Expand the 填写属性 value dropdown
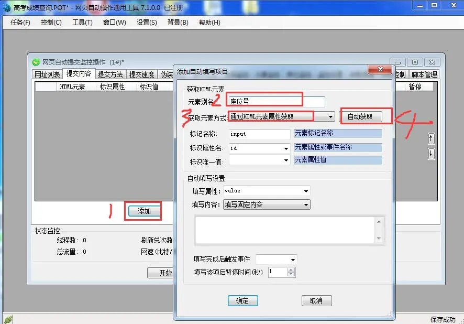This screenshot has width=464, height=324. tap(306, 191)
